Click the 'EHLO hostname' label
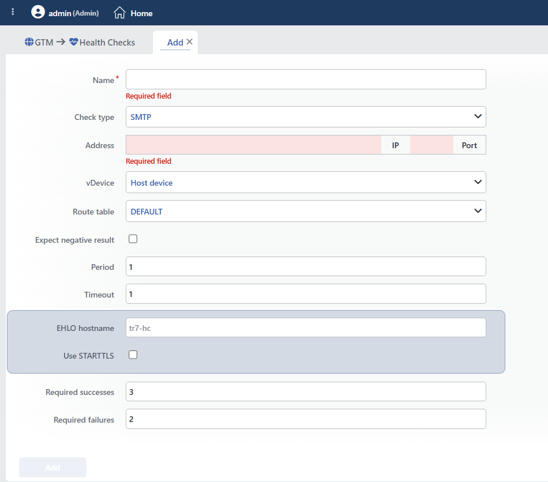 tap(85, 328)
